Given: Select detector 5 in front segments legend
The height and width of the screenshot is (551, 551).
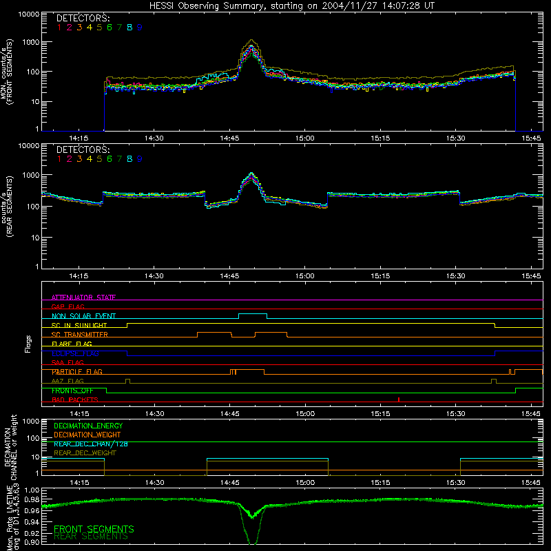Looking at the screenshot, I should 99,28.
